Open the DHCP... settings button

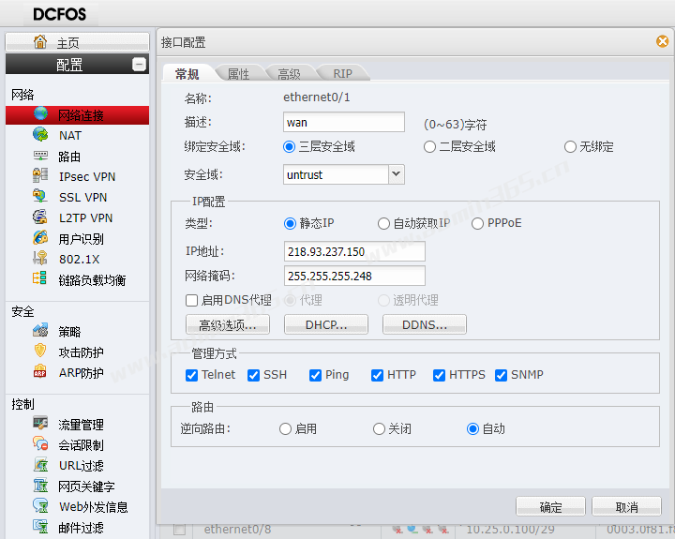(x=326, y=324)
